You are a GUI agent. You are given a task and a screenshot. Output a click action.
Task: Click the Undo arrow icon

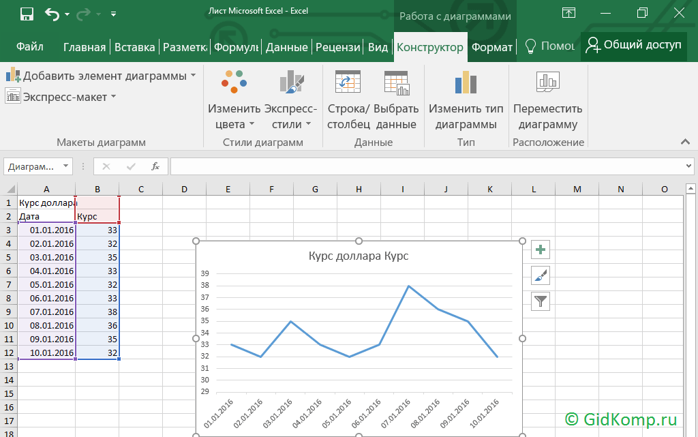tap(52, 14)
